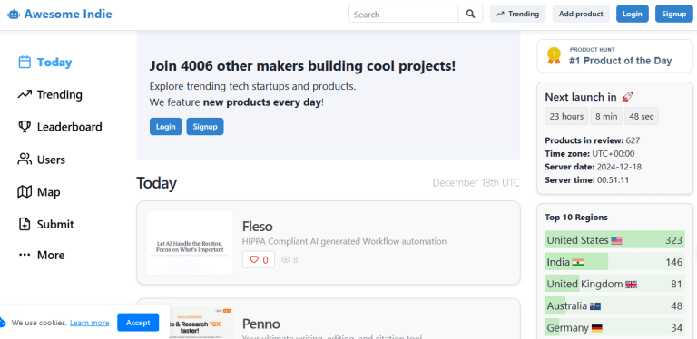Click the Germany flag icon
This screenshot has height=339, width=697.
(597, 328)
